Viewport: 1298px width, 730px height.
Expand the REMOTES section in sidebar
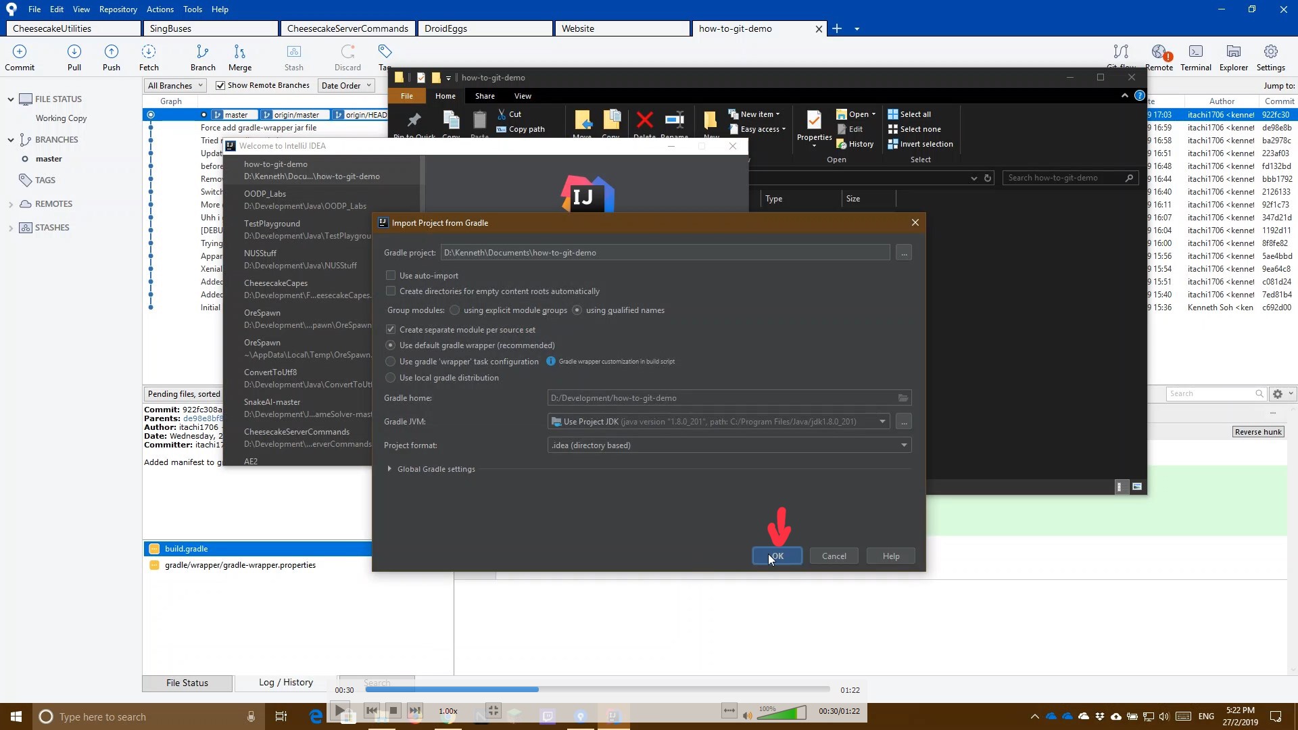coord(11,204)
